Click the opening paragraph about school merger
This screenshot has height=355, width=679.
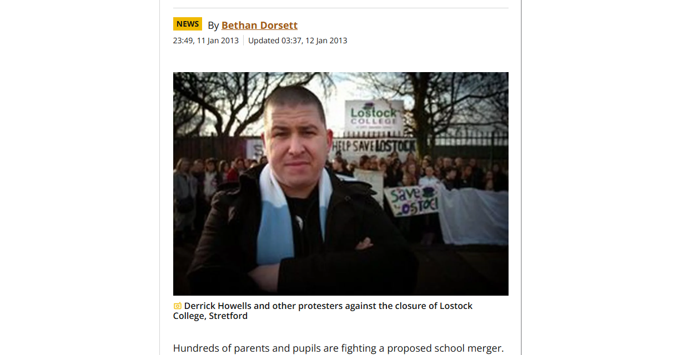point(338,348)
